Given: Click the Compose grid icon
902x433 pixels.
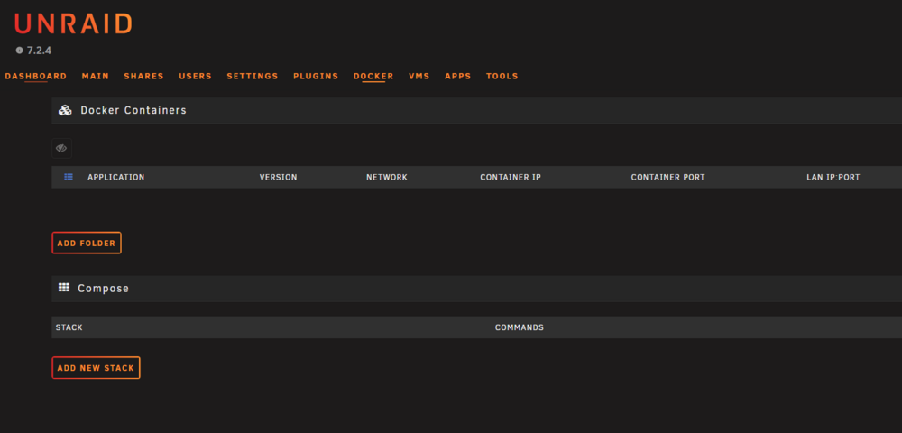Looking at the screenshot, I should (x=64, y=288).
